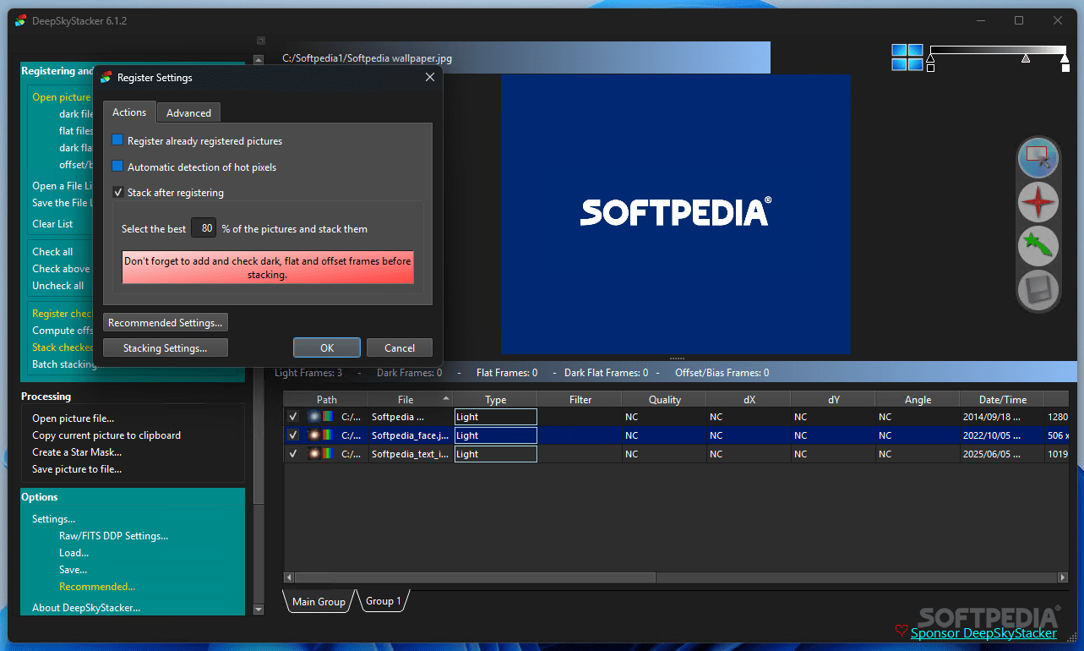Click the Filter column header
The image size is (1084, 651).
(580, 400)
